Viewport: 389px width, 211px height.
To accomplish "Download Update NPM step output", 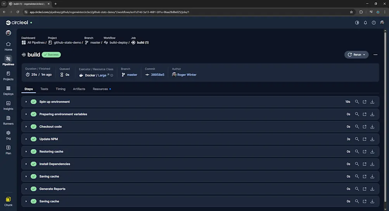I will (x=372, y=139).
